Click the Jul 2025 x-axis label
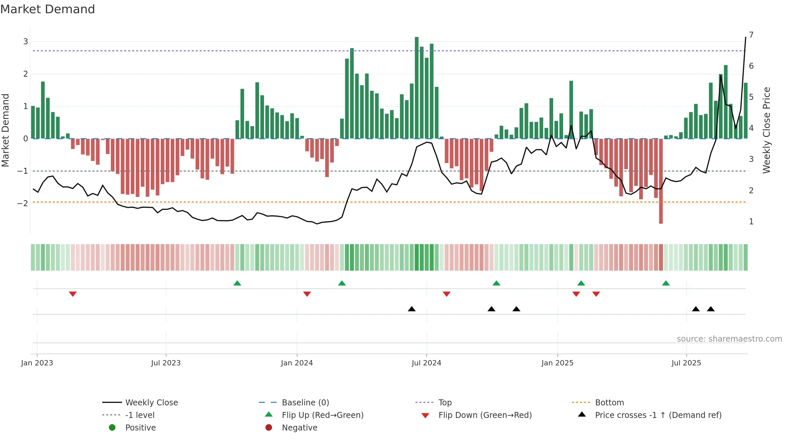 686,363
